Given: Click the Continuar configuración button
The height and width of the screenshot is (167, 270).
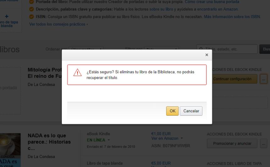Looking at the screenshot, I should 232,79.
